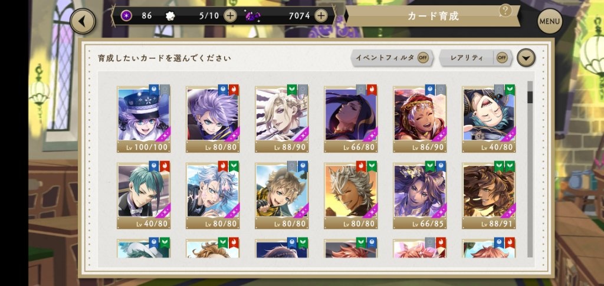Click the purple gem crystal icon
This screenshot has width=604, height=286.
(252, 16)
